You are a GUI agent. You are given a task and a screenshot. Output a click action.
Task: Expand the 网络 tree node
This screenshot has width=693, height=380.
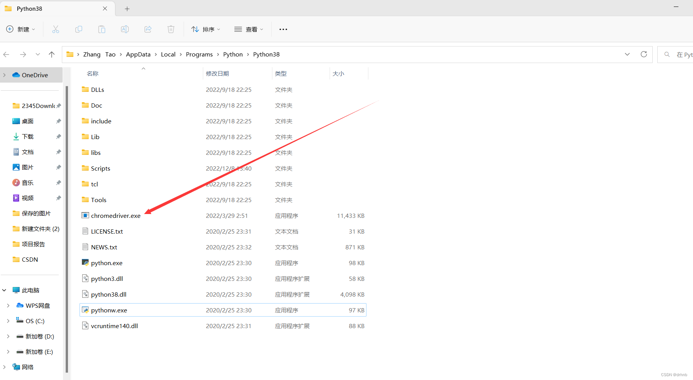coord(5,367)
